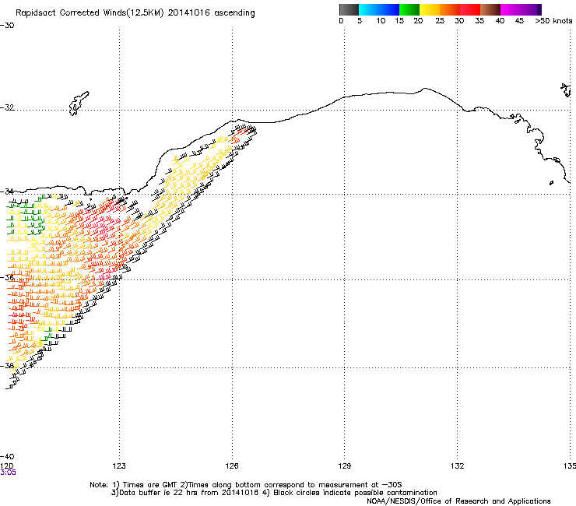Click the 'Data buffer is 22 hrs' note line

274,493
